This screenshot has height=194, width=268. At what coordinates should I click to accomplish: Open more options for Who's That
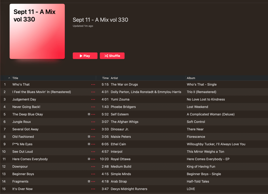[93, 84]
